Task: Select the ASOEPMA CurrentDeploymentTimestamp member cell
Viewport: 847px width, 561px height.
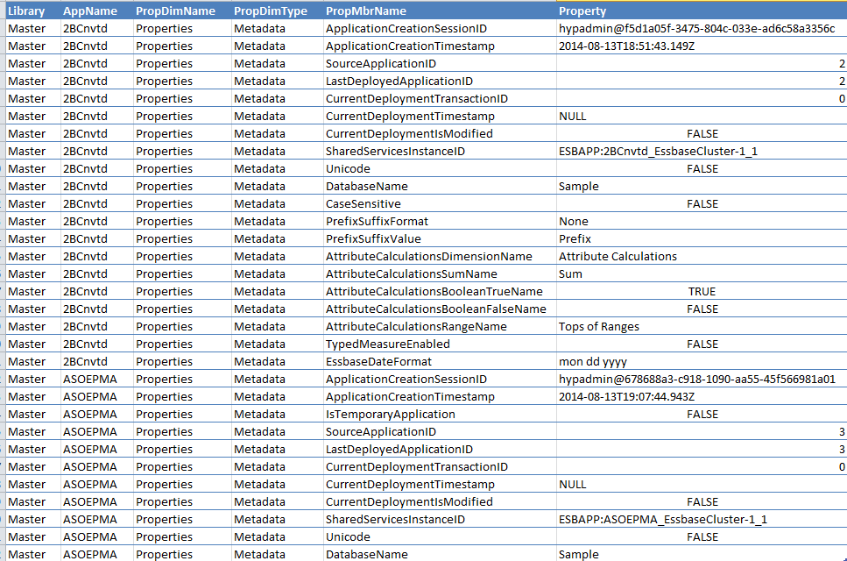Action: 440,484
